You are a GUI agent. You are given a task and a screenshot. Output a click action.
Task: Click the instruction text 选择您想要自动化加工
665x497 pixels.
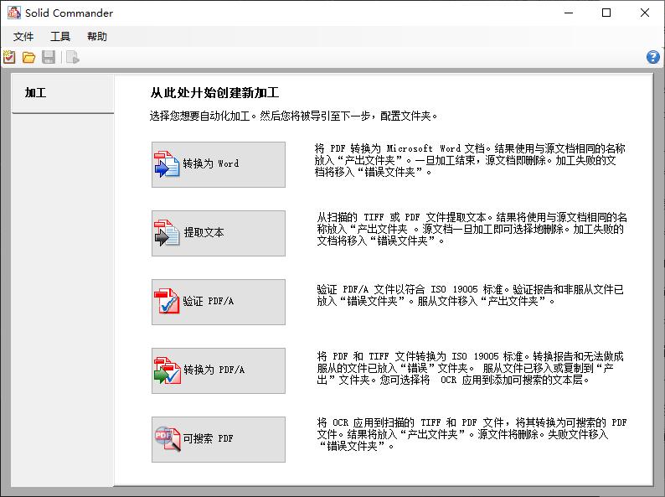(x=294, y=116)
